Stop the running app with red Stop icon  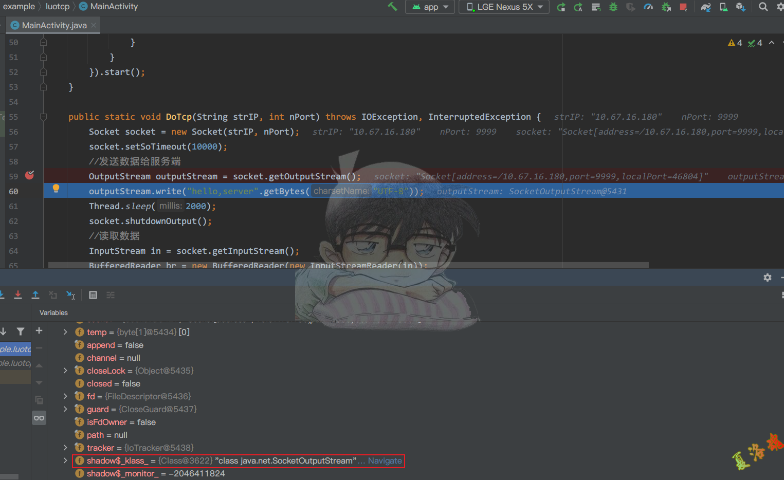(683, 7)
